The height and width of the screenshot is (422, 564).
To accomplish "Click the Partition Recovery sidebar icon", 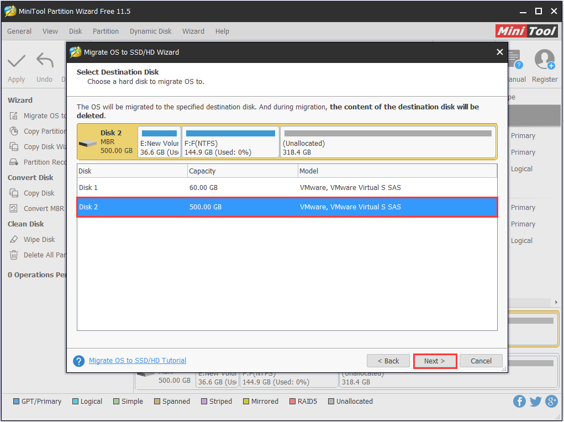I will pos(14,162).
